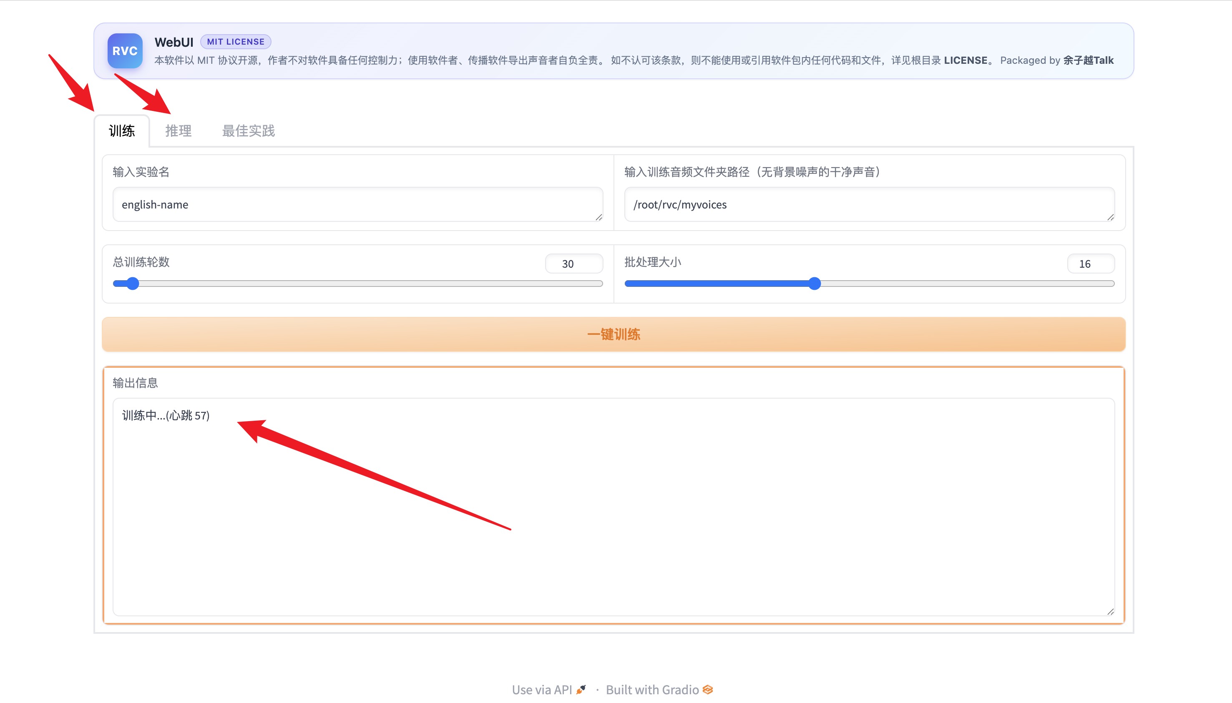Image resolution: width=1232 pixels, height=703 pixels.
Task: Click the 总训练轮数 label
Action: pos(141,262)
